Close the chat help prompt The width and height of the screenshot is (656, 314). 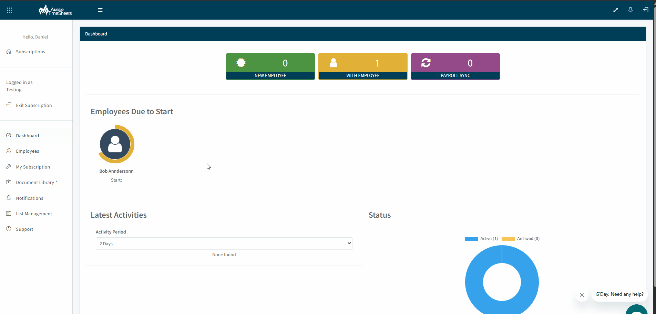point(582,295)
